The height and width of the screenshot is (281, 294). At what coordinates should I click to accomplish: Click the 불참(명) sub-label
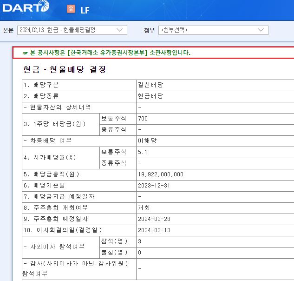[x=114, y=252]
